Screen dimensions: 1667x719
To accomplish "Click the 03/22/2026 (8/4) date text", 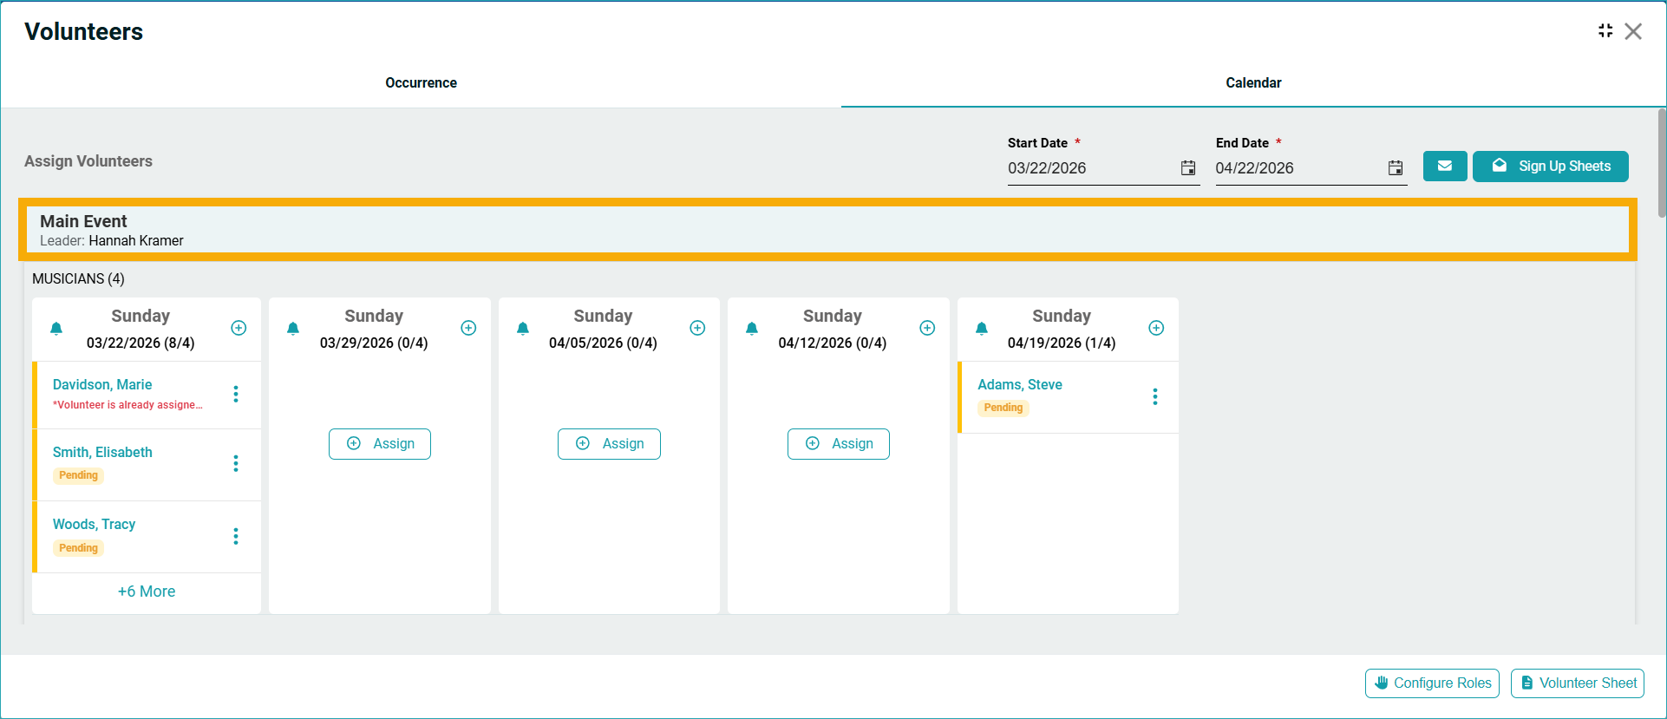I will (x=141, y=343).
